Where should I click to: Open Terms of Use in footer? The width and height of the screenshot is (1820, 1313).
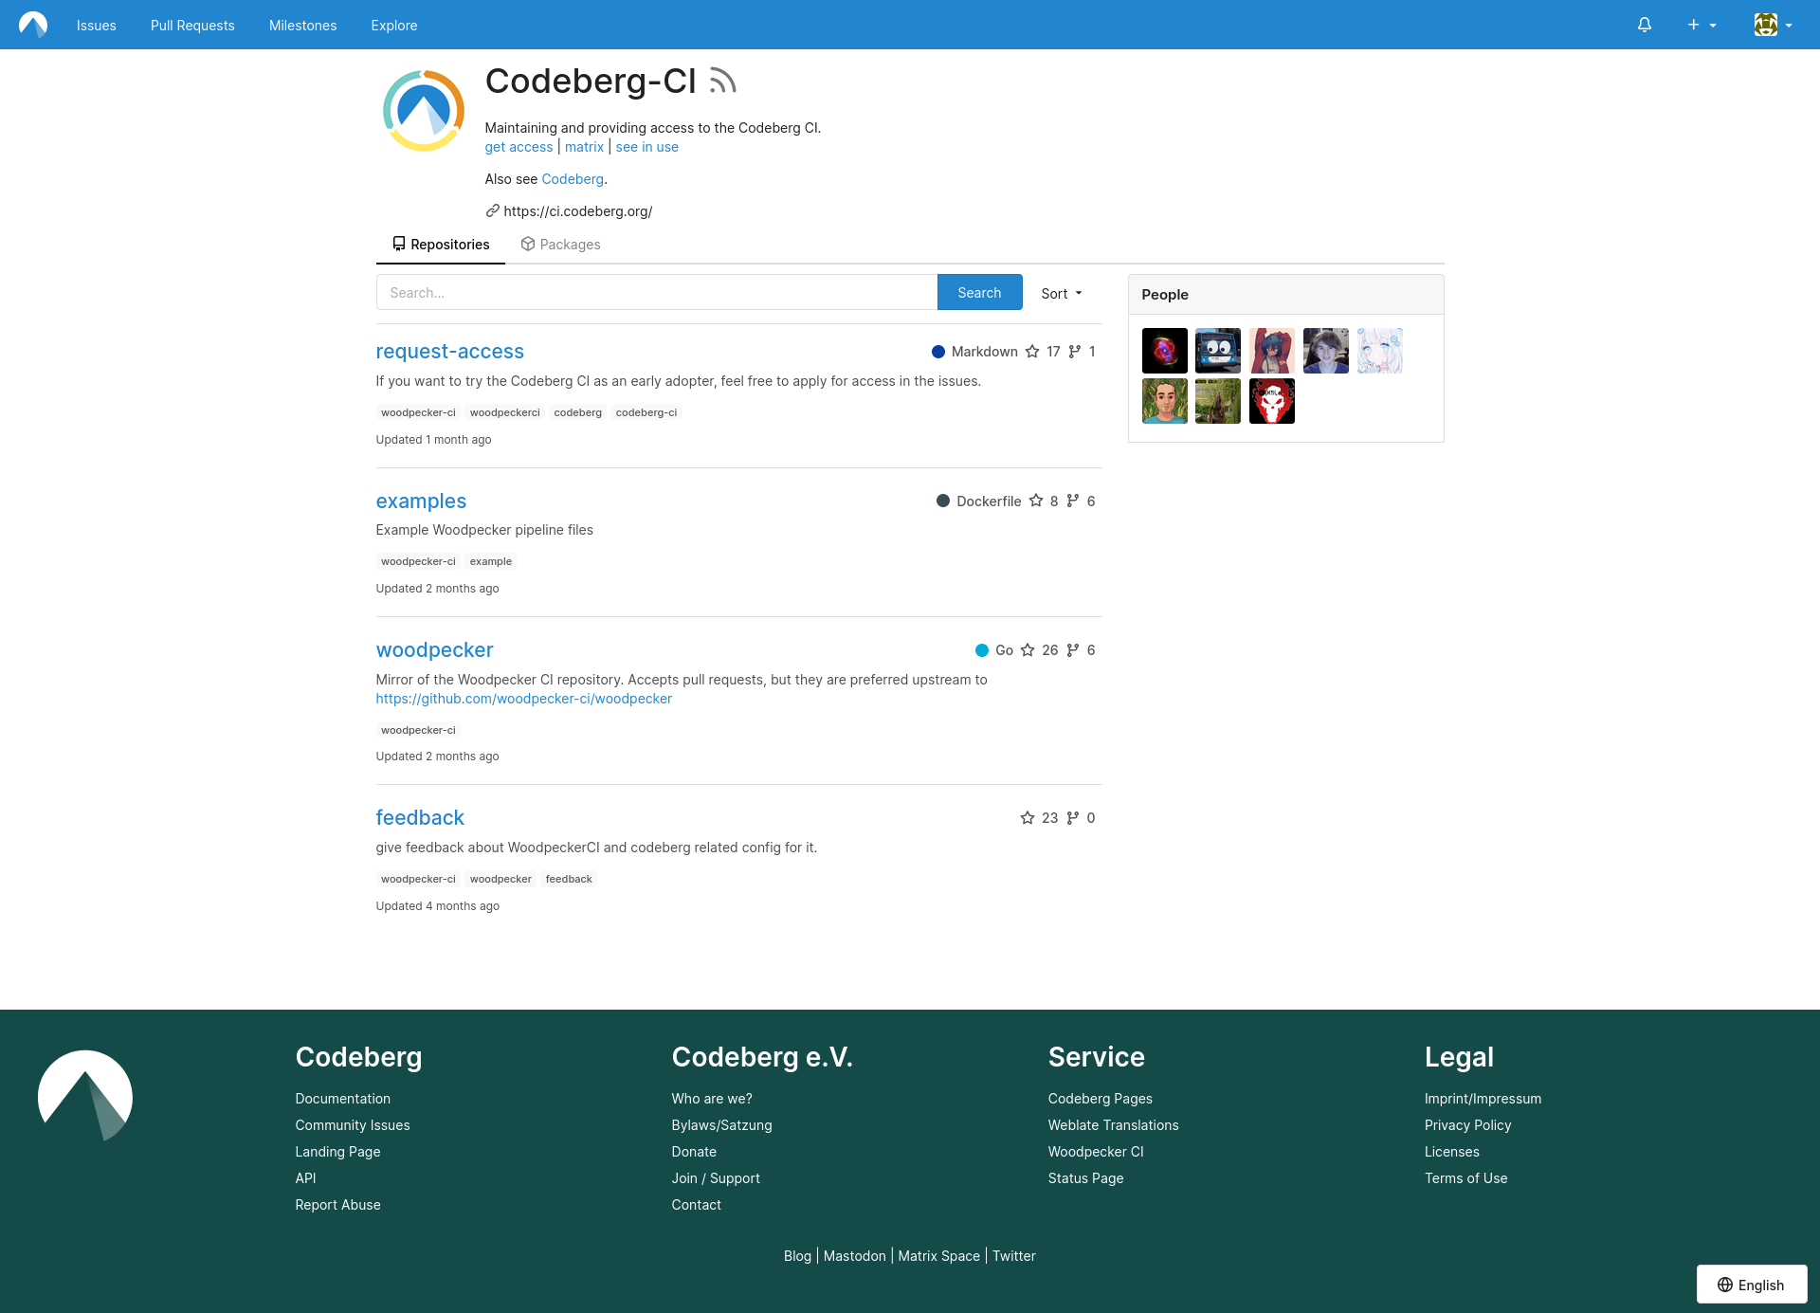point(1465,1178)
